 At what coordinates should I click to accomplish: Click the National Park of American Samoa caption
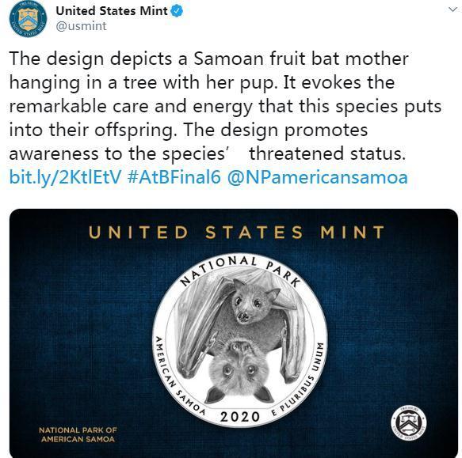pyautogui.click(x=78, y=434)
